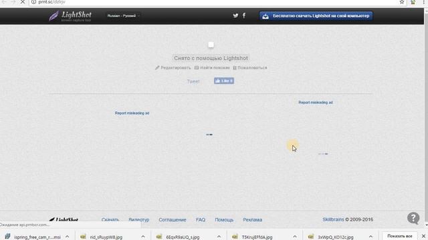This screenshot has width=428, height=240.
Task: Click the help question-mark bubble icon
Action: pyautogui.click(x=413, y=218)
